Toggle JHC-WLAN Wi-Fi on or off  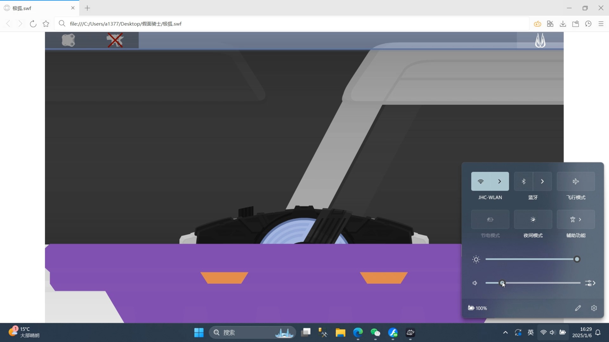click(481, 181)
